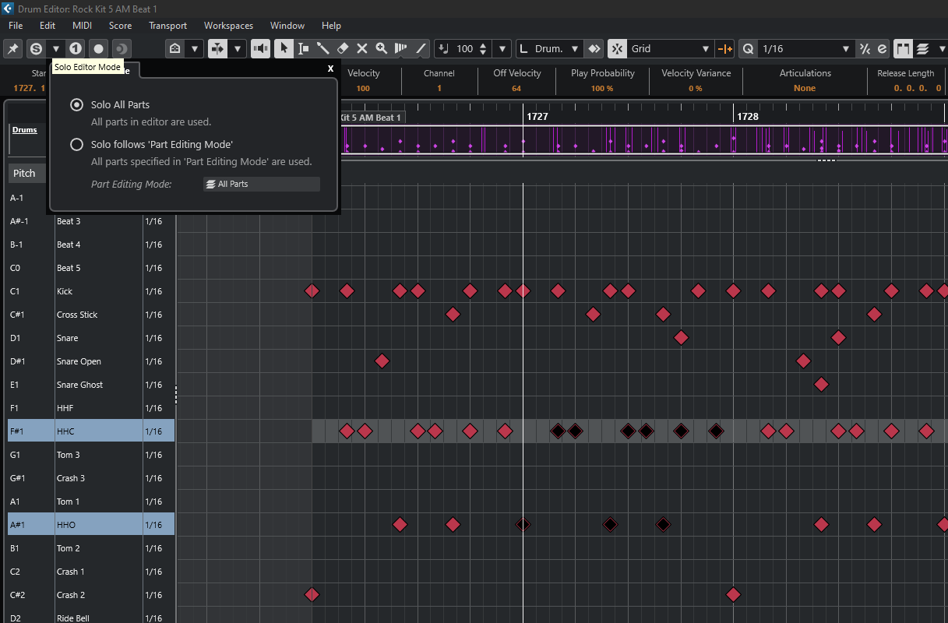Open the MIDI menu
This screenshot has height=623, width=948.
coord(82,26)
